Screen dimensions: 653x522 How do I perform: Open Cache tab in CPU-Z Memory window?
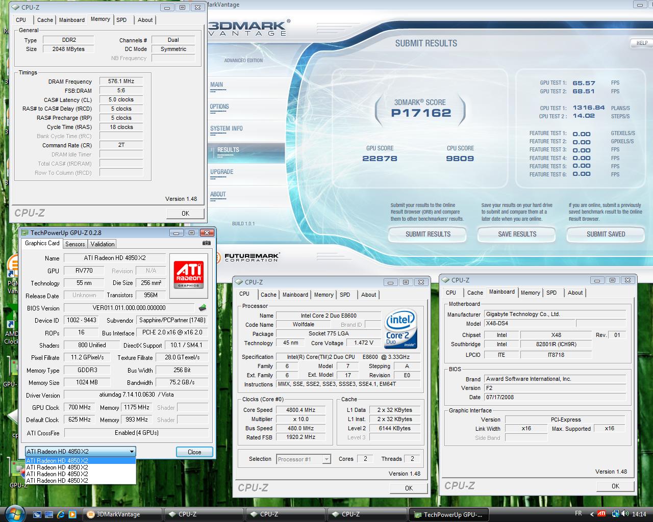[45, 20]
